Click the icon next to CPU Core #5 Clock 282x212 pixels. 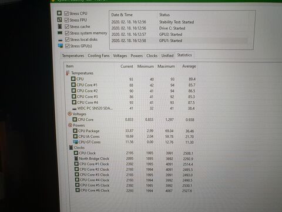click(x=78, y=185)
